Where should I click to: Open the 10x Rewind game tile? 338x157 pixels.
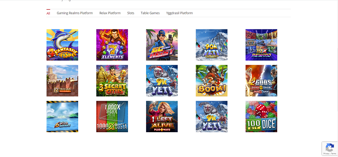tap(261, 45)
